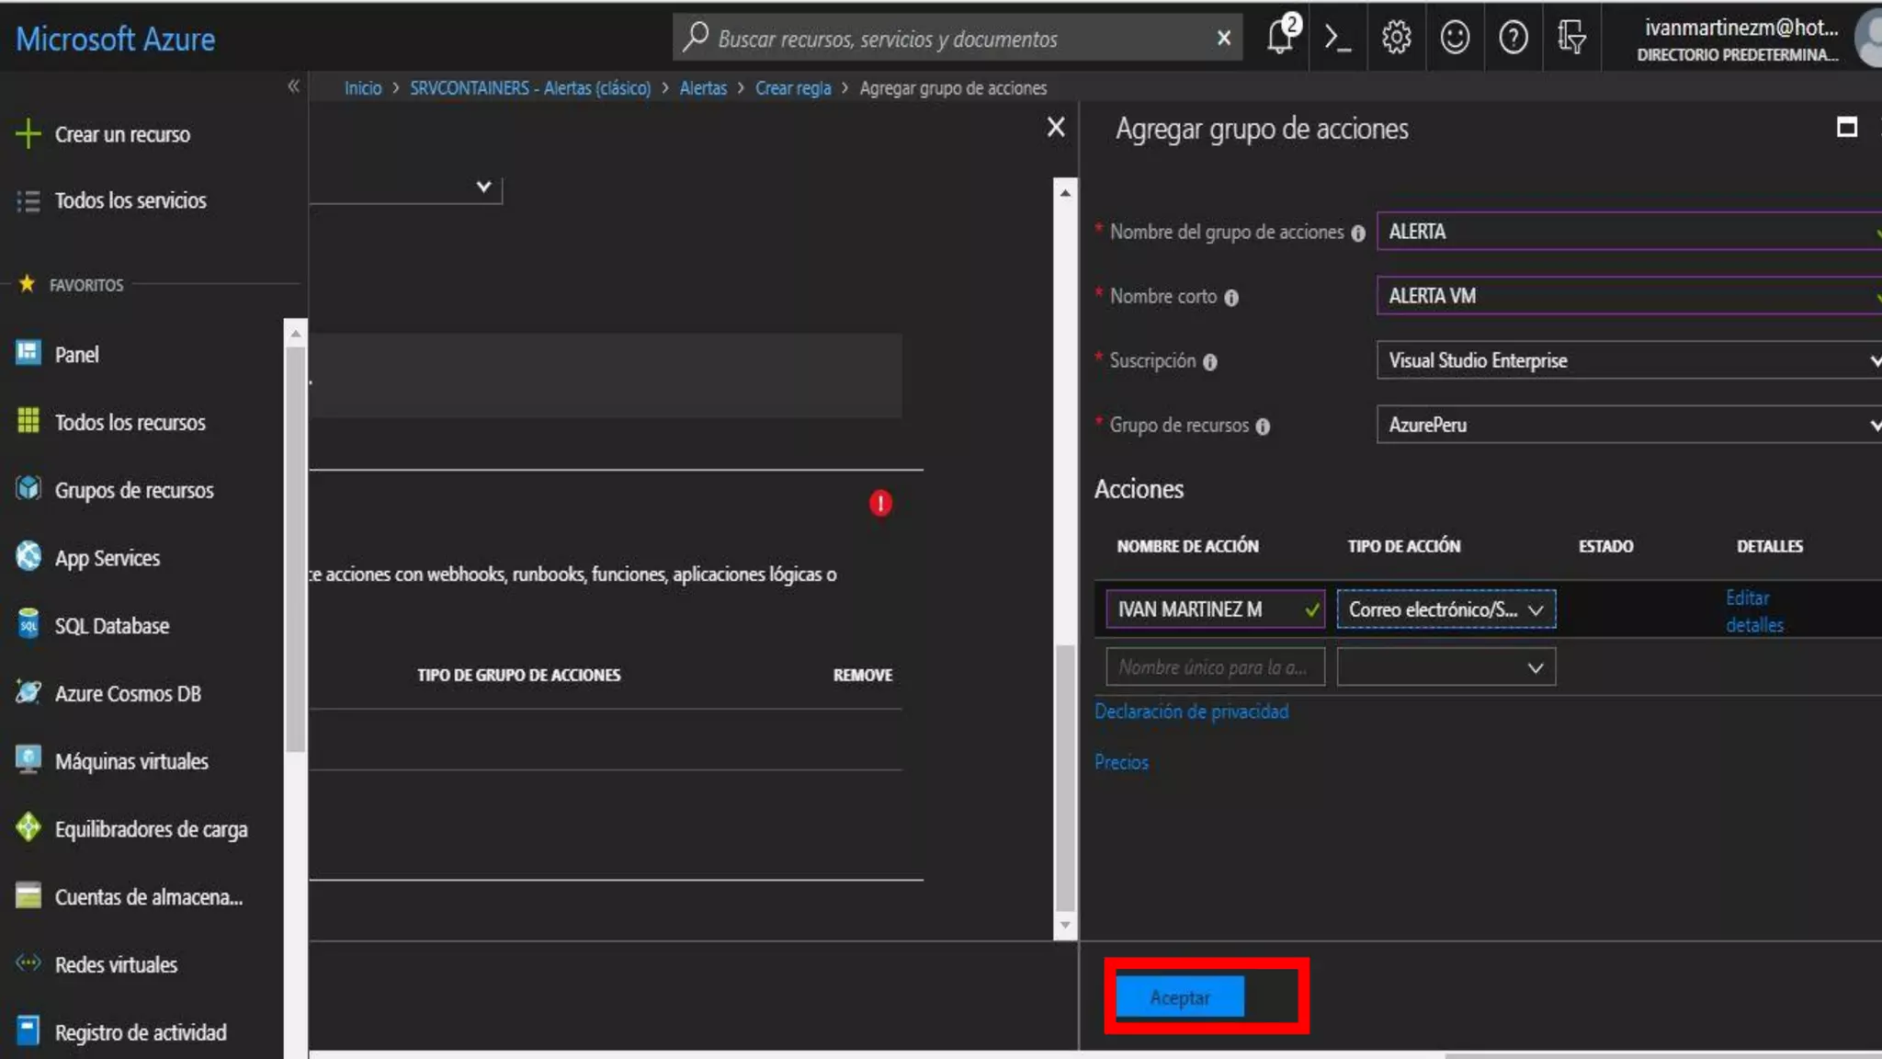Collapse the left sidebar with double chevron
The height and width of the screenshot is (1059, 1882).
point(293,86)
